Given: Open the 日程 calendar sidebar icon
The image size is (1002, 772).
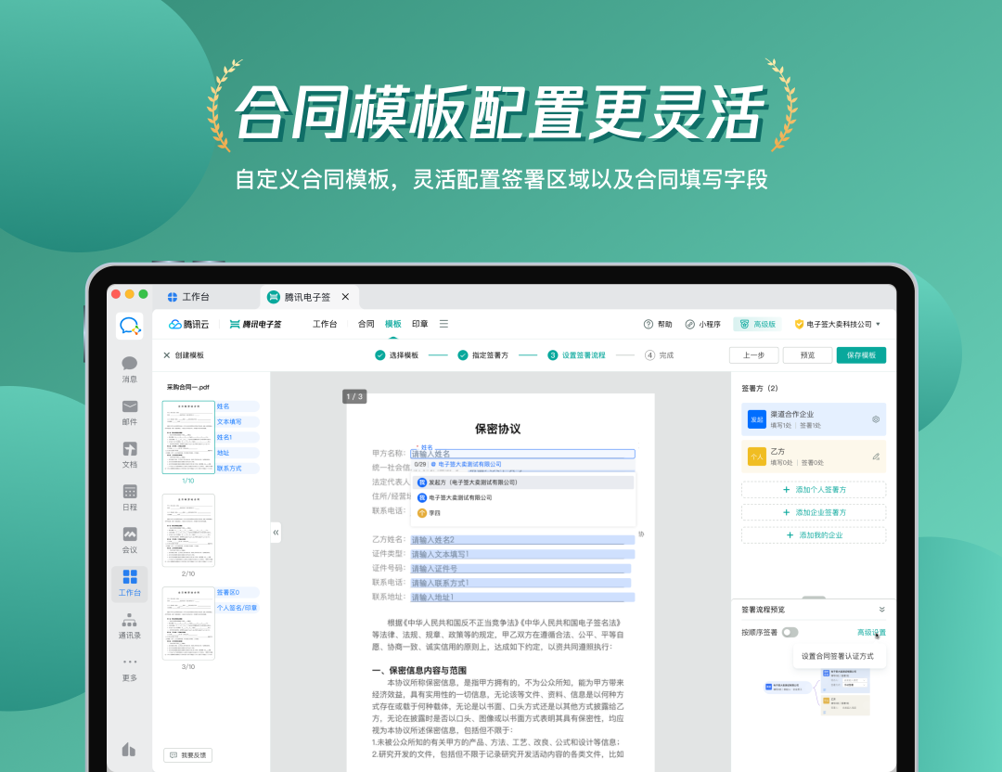Looking at the screenshot, I should pos(130,497).
